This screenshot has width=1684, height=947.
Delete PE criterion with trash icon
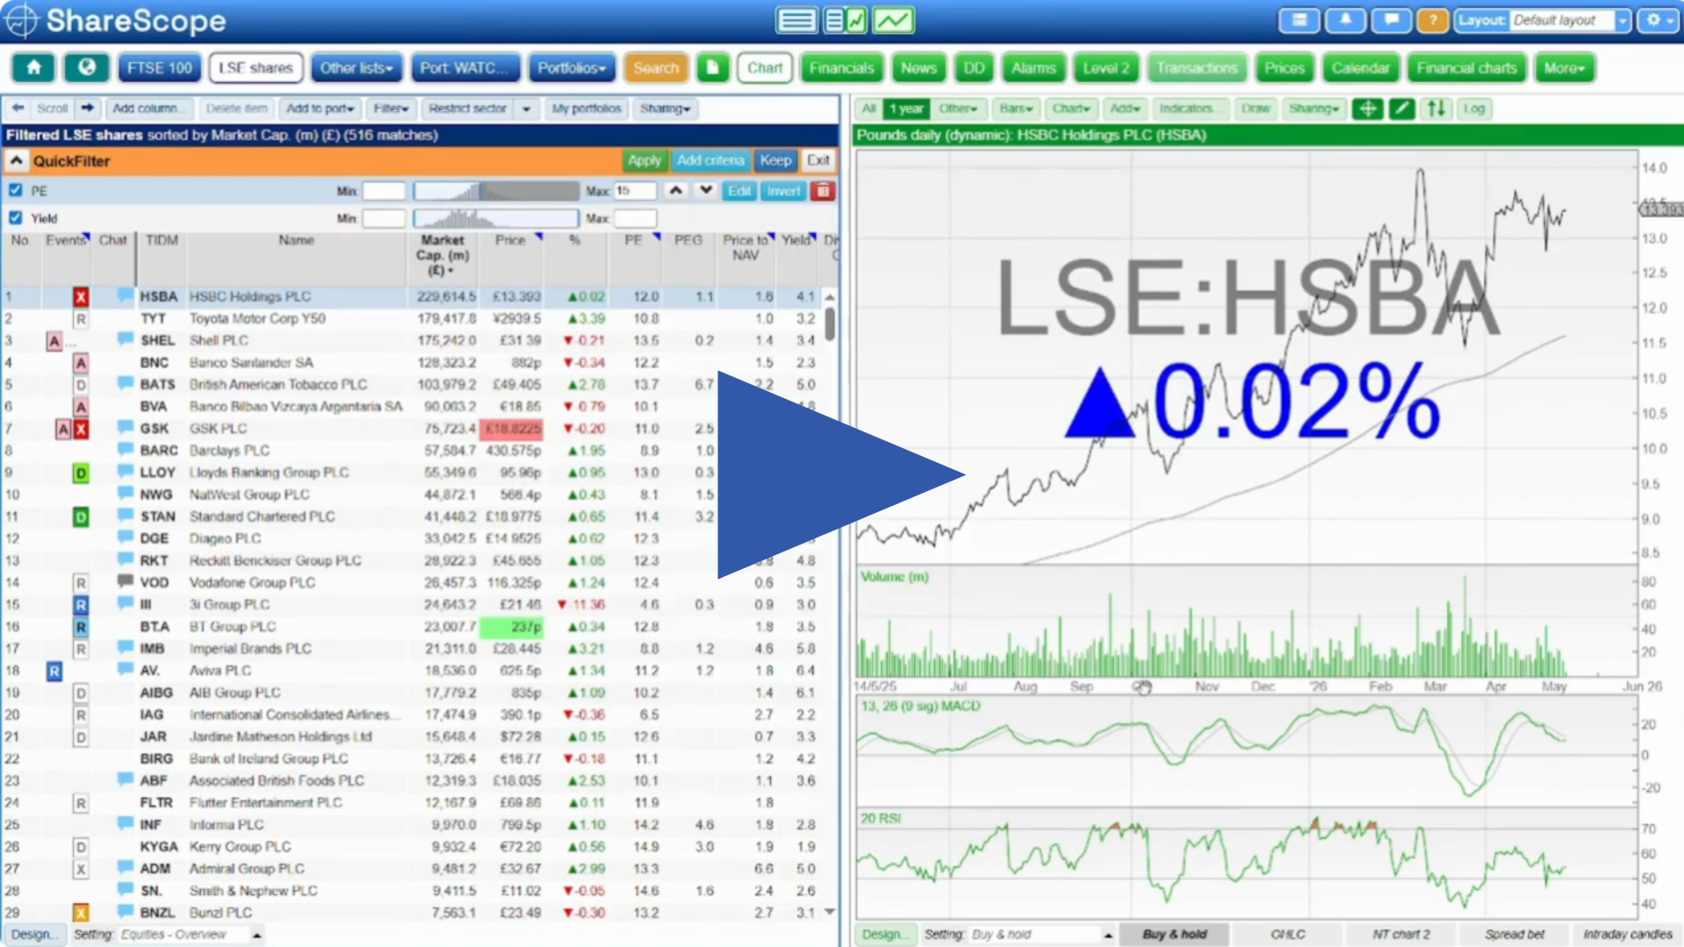click(823, 190)
